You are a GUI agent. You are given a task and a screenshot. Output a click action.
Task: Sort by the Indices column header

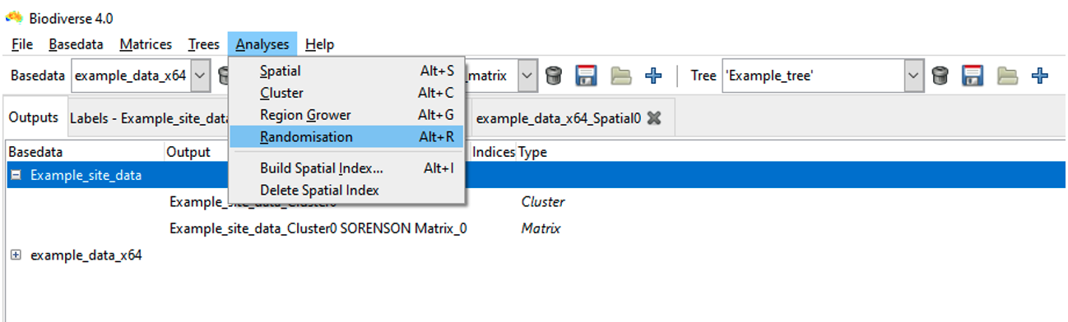point(494,152)
